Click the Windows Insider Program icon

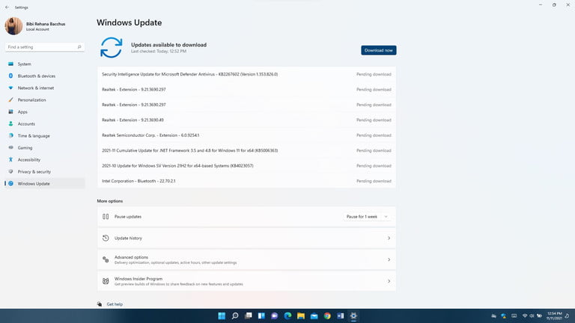tap(106, 281)
